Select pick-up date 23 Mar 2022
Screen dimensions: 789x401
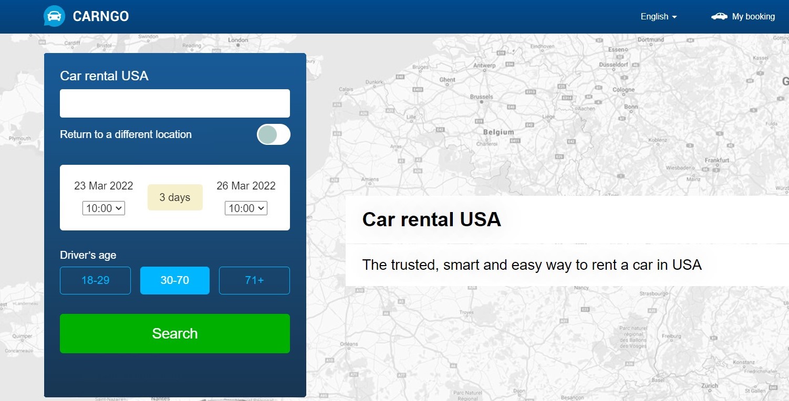[103, 186]
